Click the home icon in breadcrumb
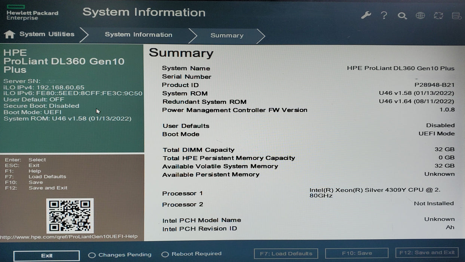This screenshot has width=465, height=262. point(9,34)
